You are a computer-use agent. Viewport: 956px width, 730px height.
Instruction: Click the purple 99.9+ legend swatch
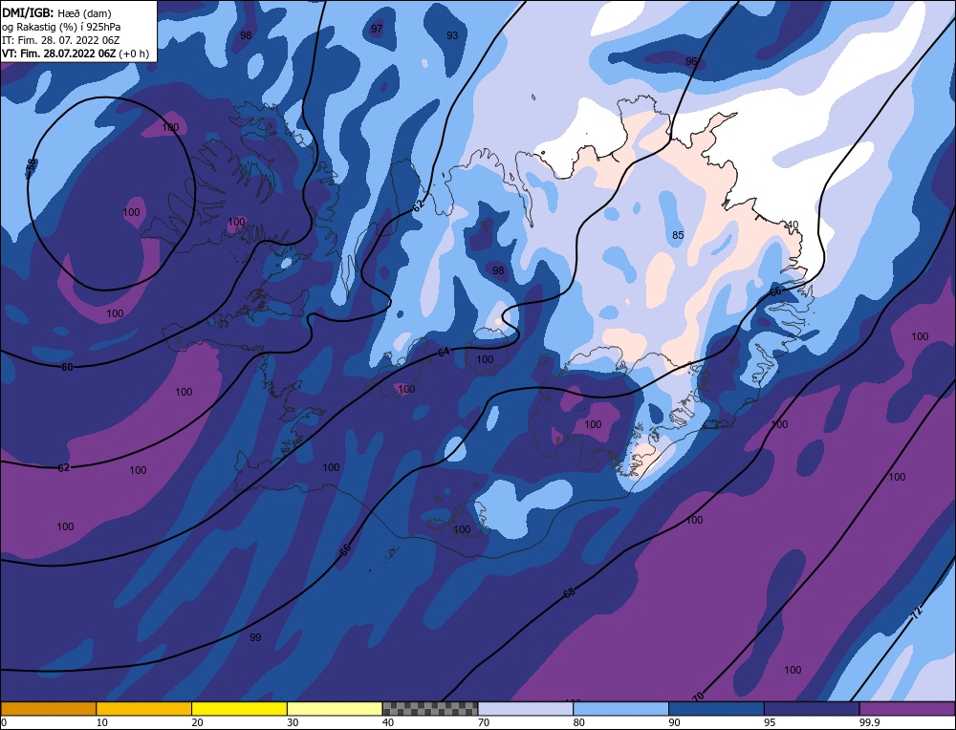(907, 709)
